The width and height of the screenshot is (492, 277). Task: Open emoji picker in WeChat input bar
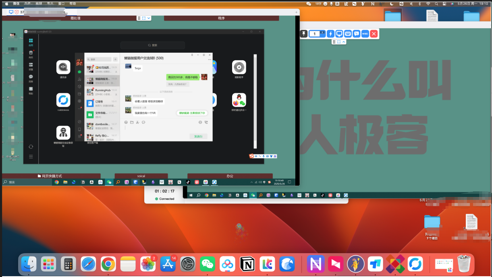(126, 122)
